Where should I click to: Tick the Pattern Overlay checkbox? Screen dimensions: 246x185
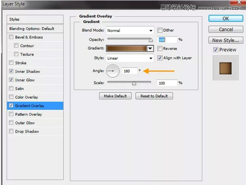11,114
